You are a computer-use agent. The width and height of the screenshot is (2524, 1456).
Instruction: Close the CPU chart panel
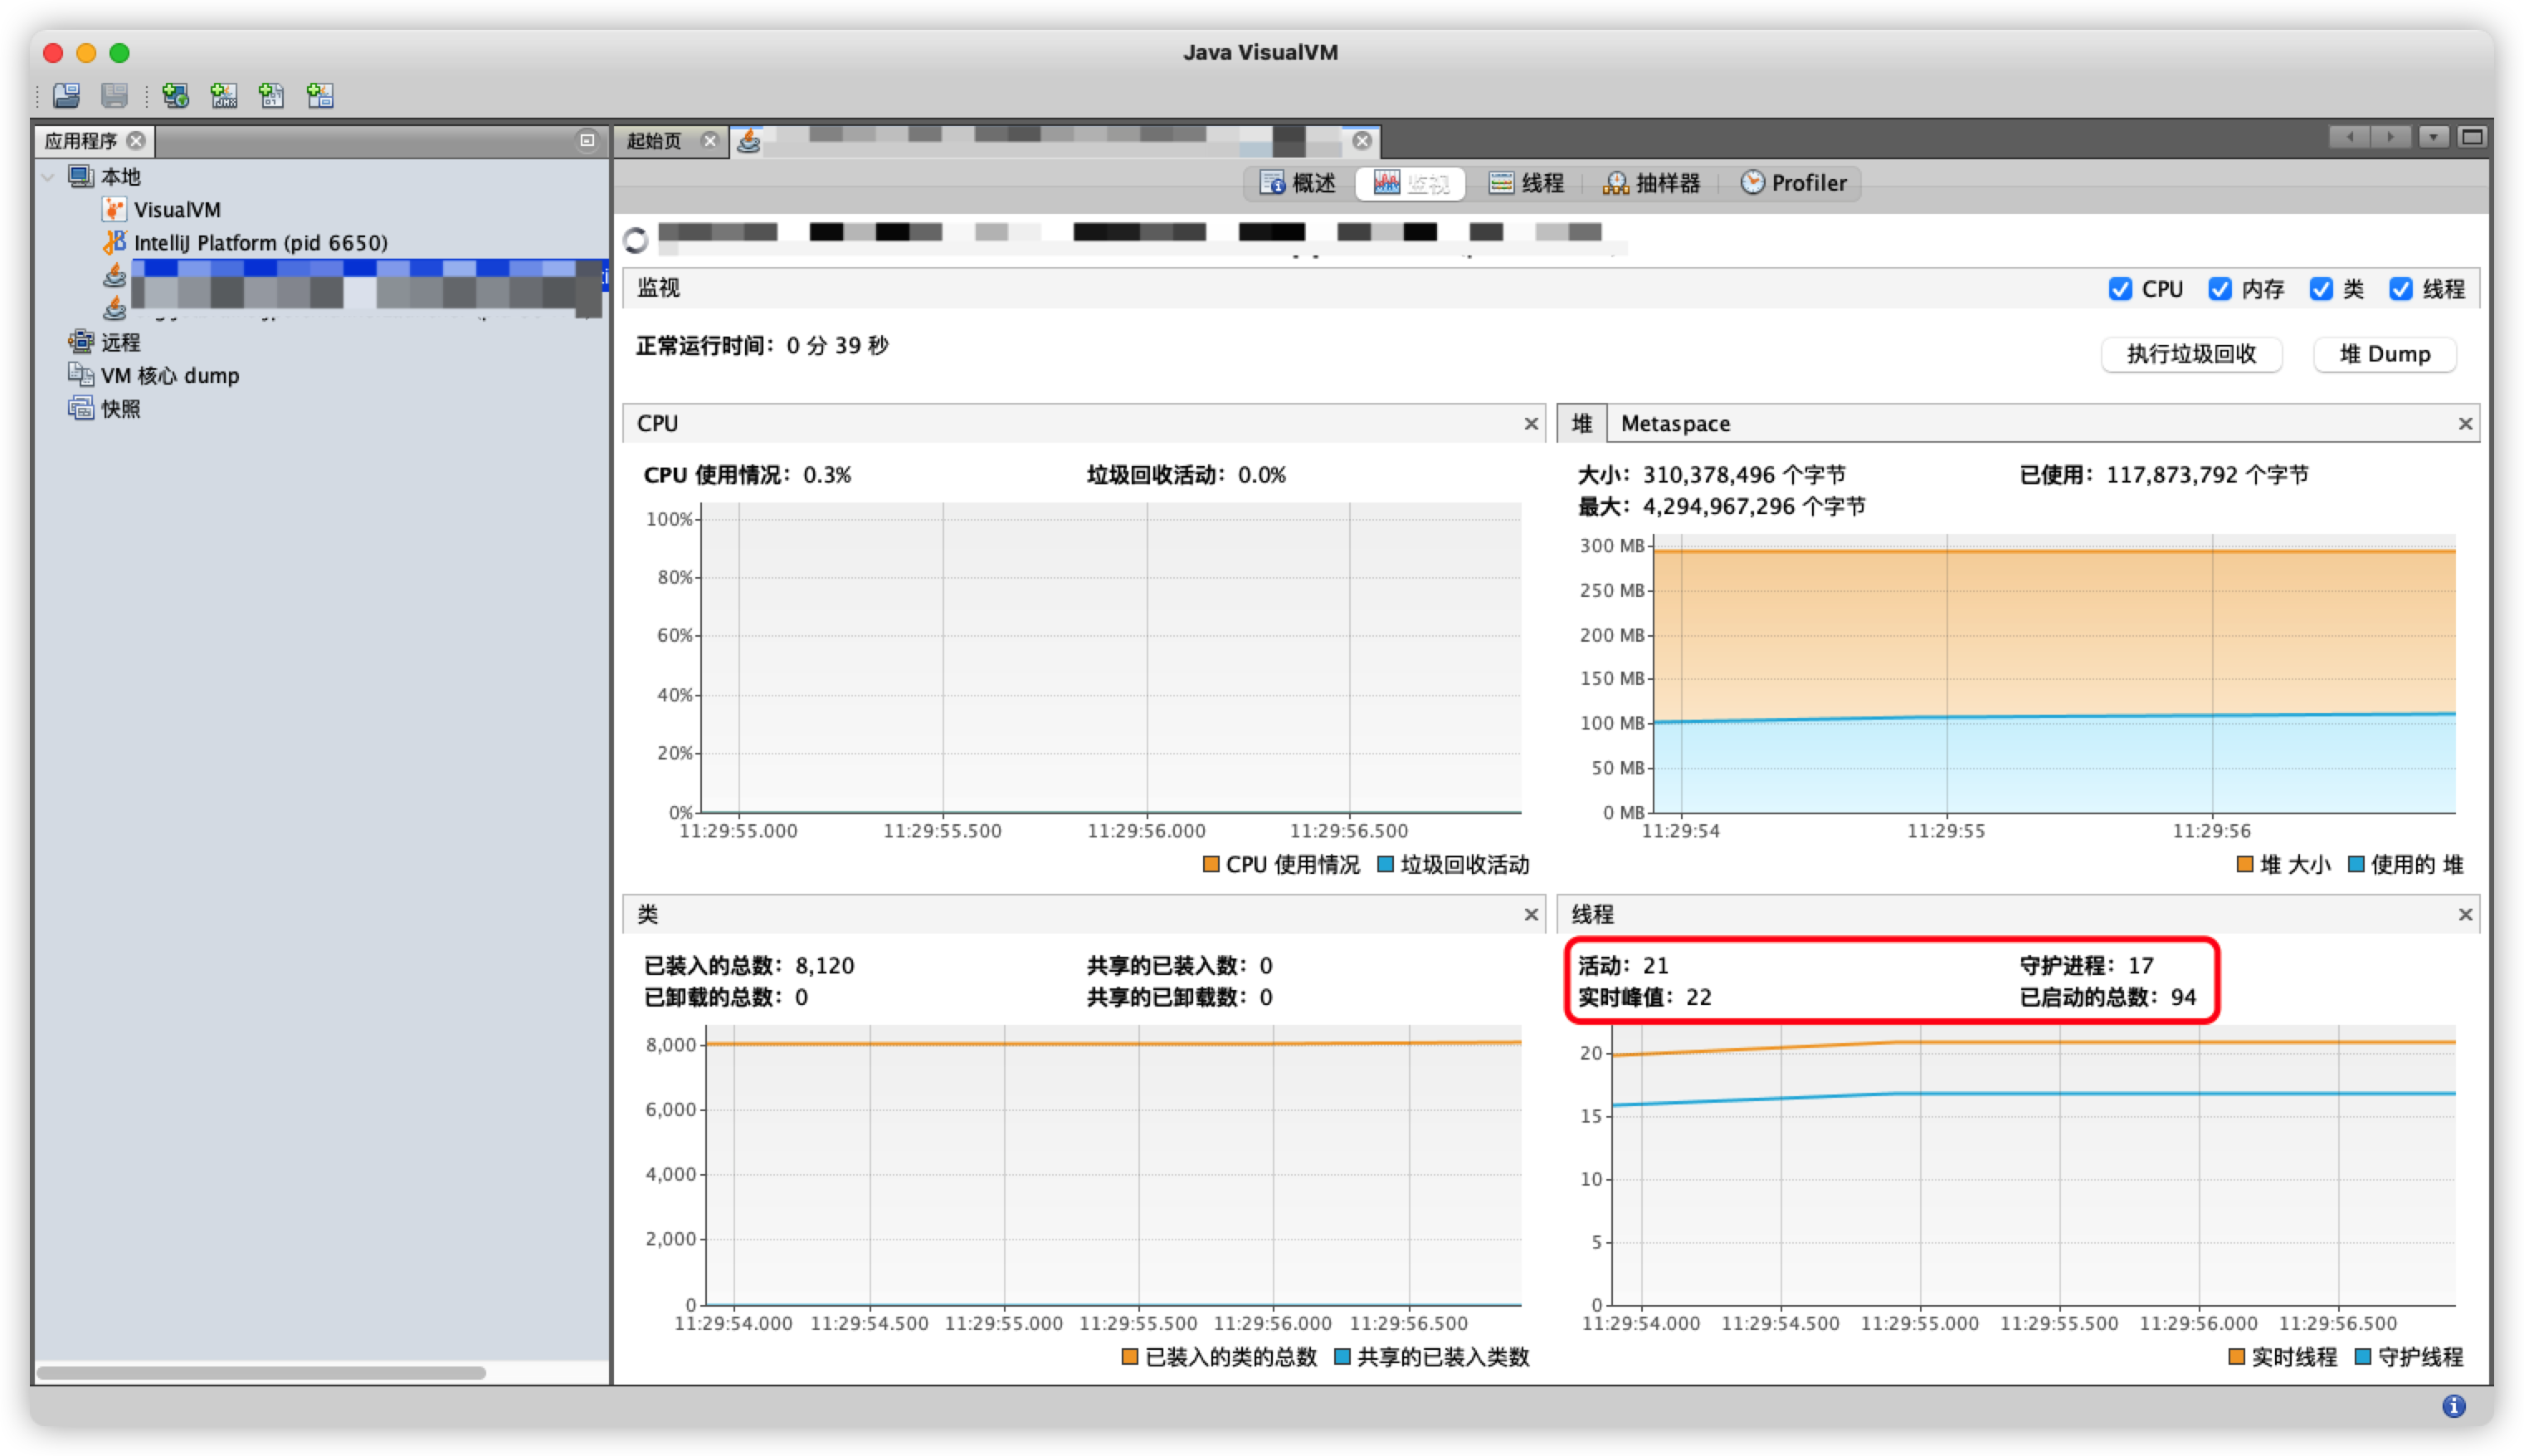pyautogui.click(x=1531, y=424)
